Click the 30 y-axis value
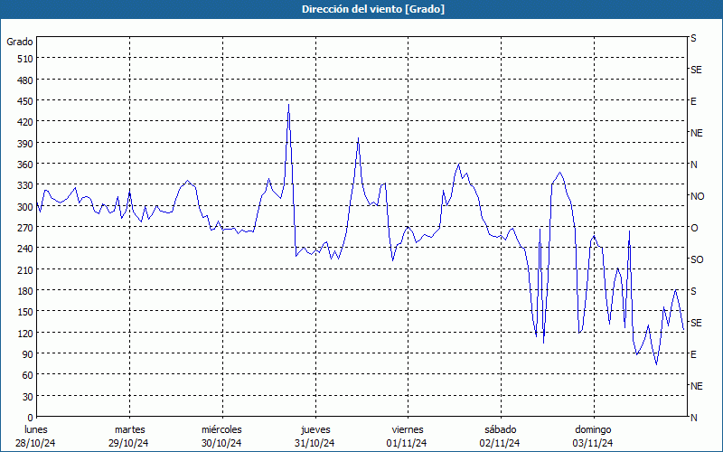Screen dimensions: 723x452 28,397
